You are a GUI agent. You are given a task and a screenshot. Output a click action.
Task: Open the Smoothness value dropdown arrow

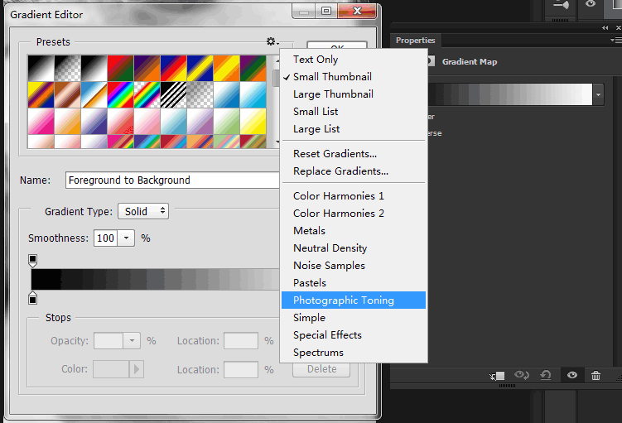click(x=126, y=238)
